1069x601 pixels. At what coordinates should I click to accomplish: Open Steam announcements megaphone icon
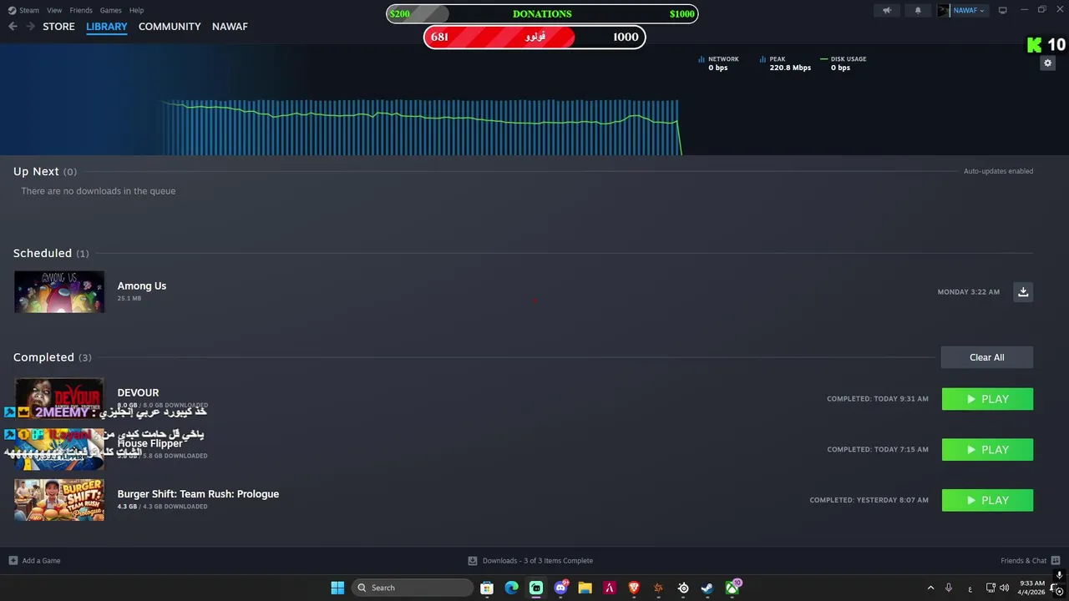coord(887,10)
